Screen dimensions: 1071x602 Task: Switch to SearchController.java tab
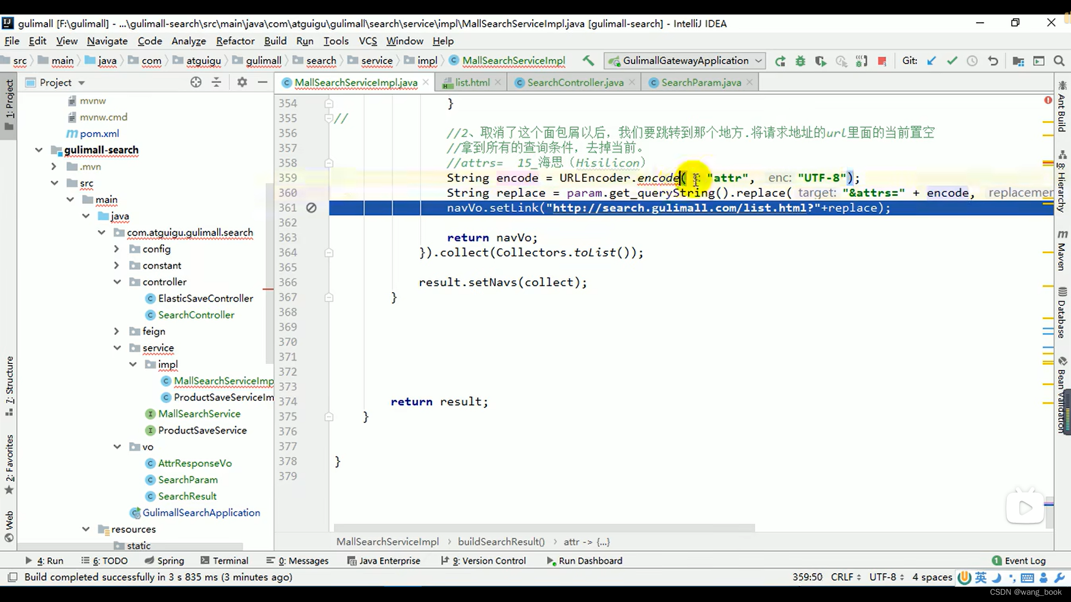[575, 82]
